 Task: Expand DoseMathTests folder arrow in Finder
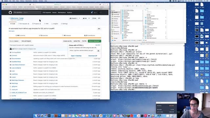166,23
